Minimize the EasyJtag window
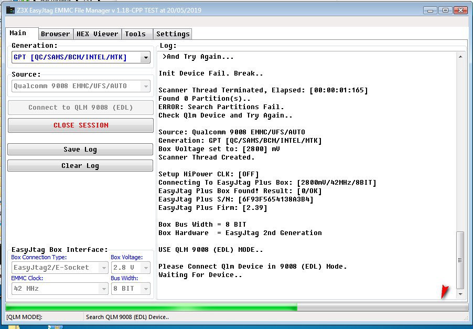 pyautogui.click(x=431, y=10)
